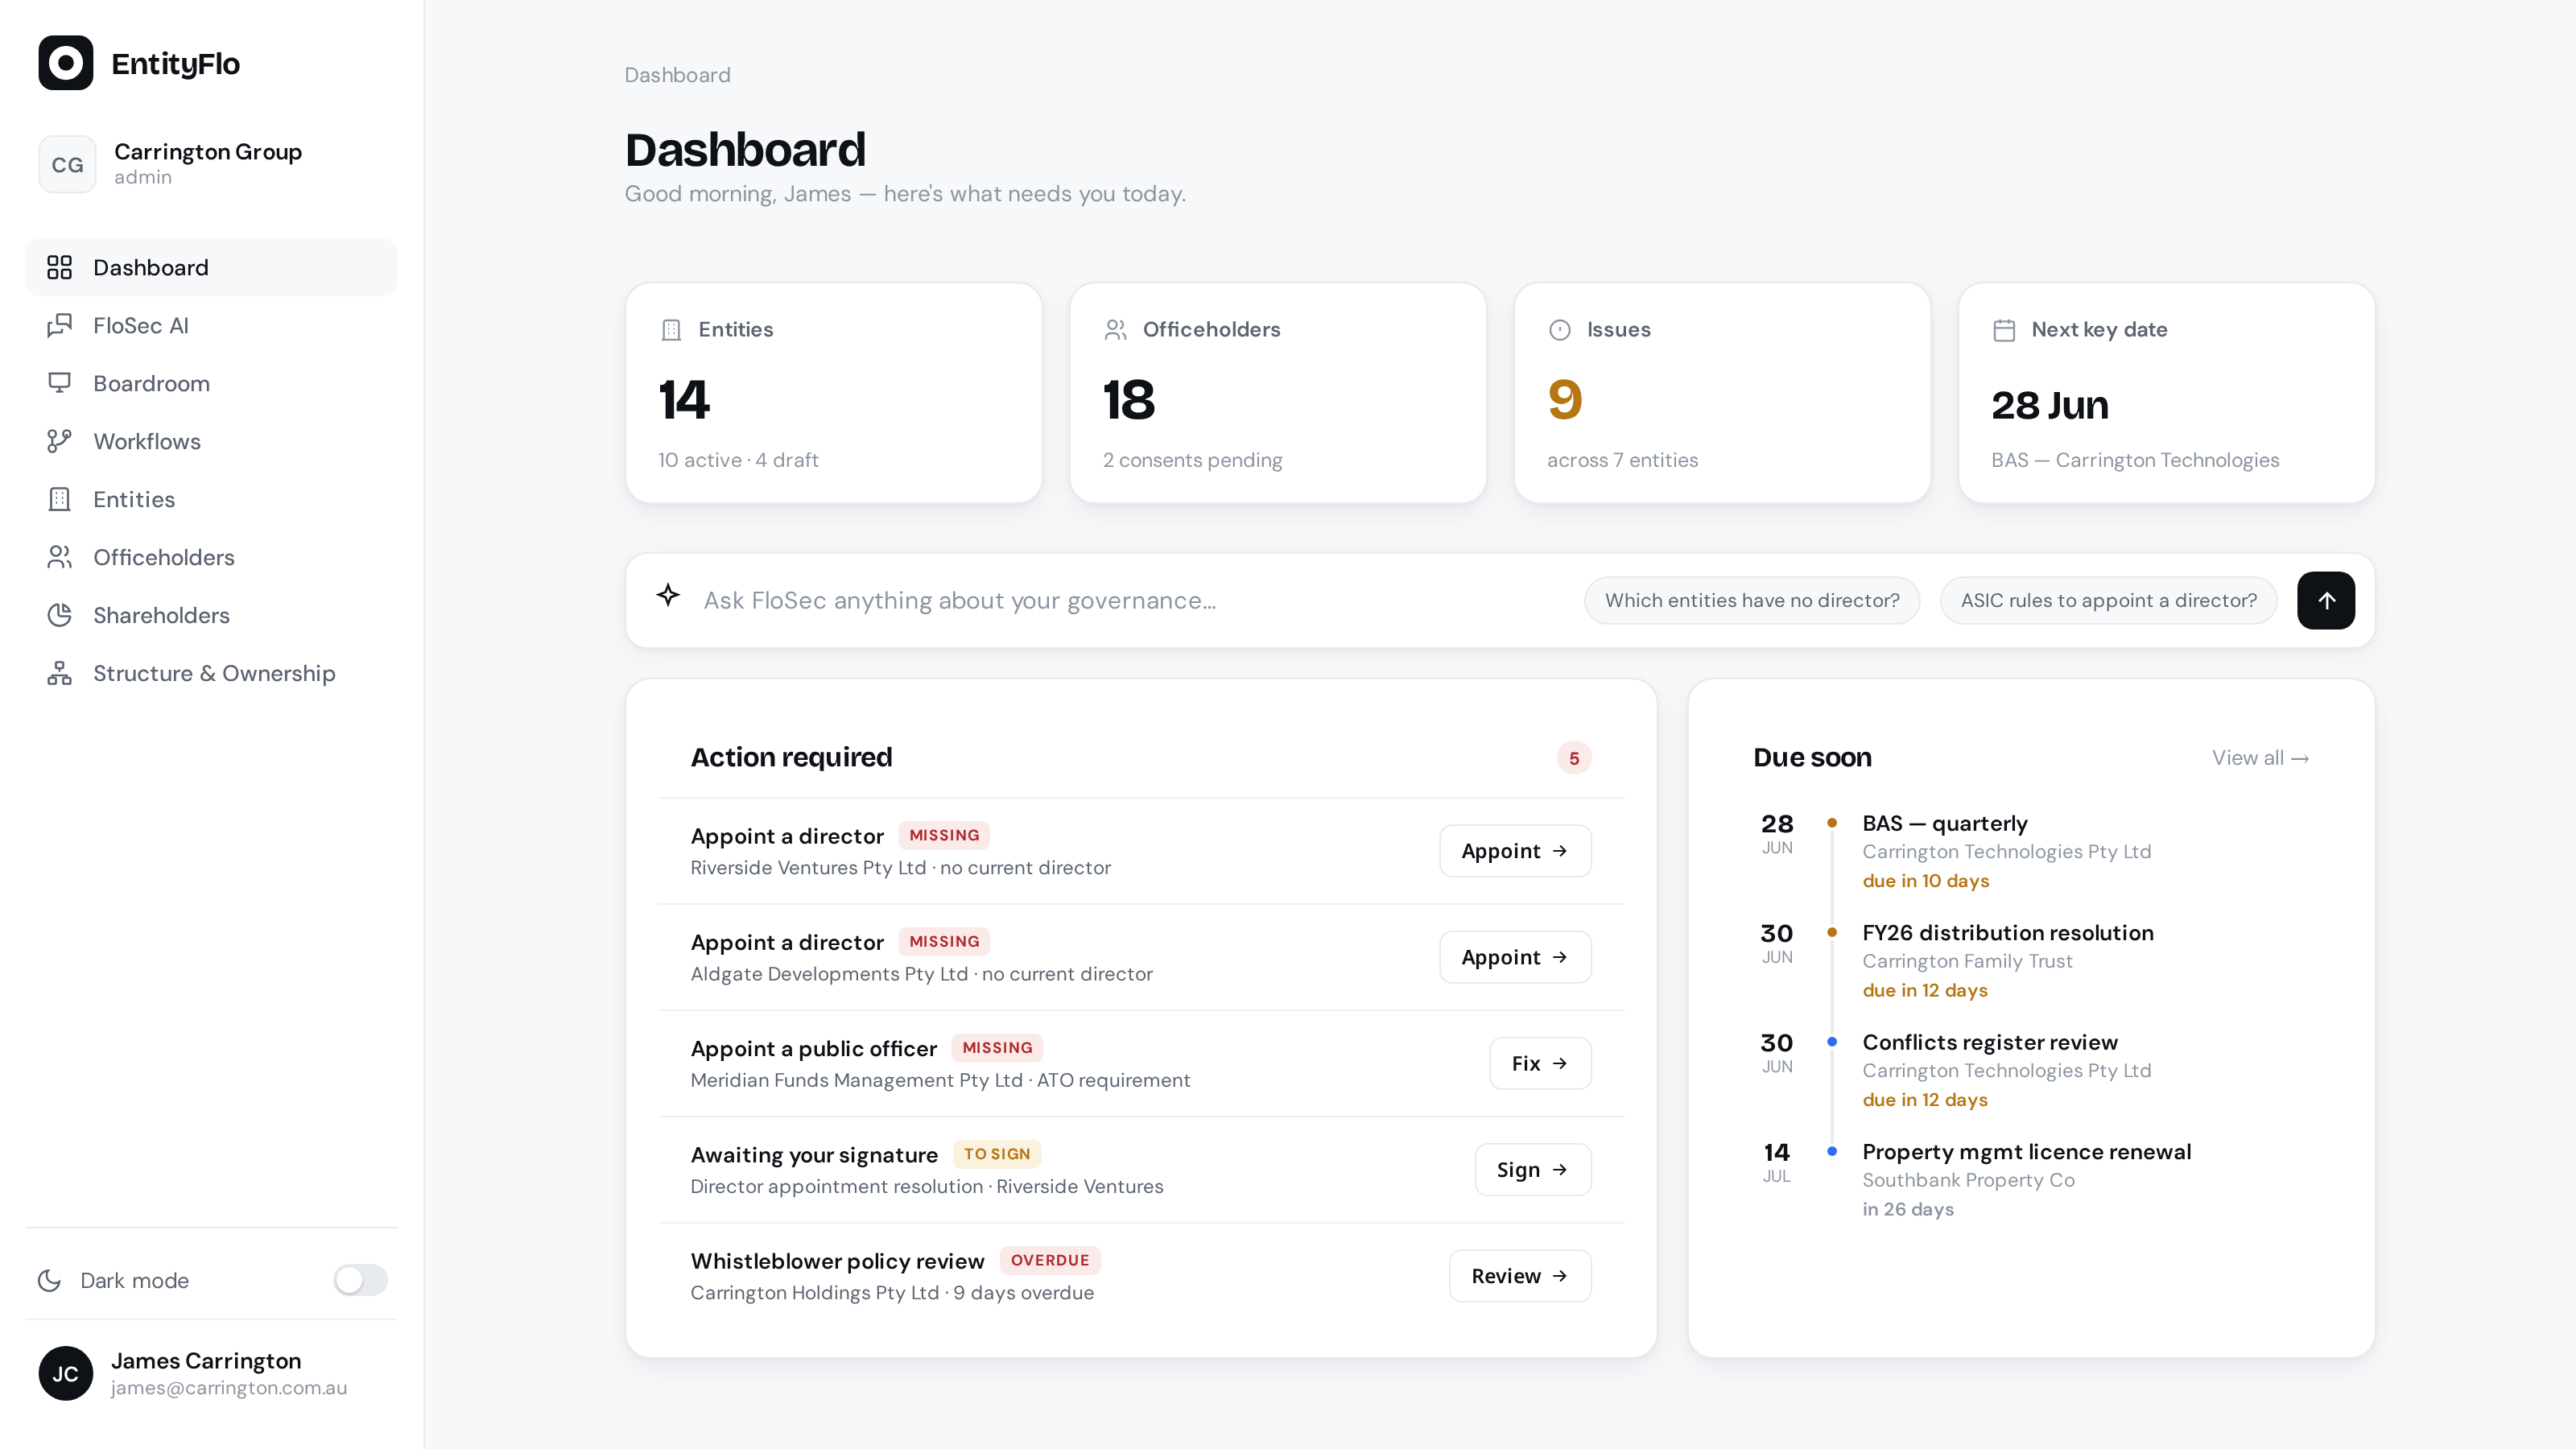2576x1449 pixels.
Task: Click the Officeholders people icon in sidebar
Action: click(x=60, y=557)
